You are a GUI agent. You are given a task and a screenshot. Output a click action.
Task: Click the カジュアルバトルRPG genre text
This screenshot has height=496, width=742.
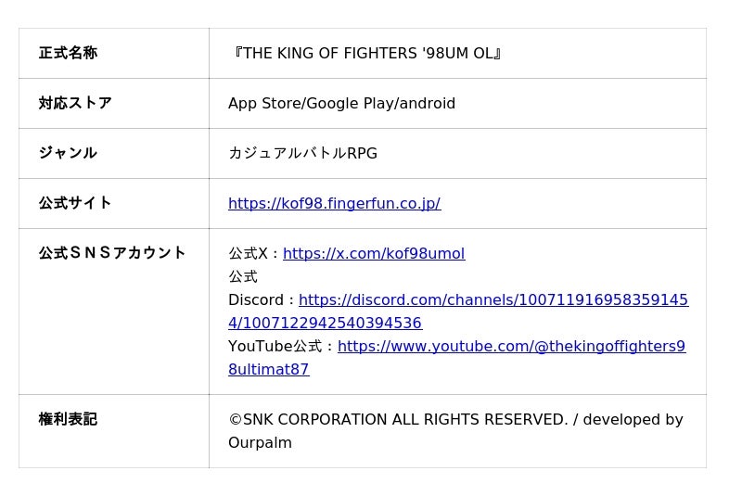(302, 154)
